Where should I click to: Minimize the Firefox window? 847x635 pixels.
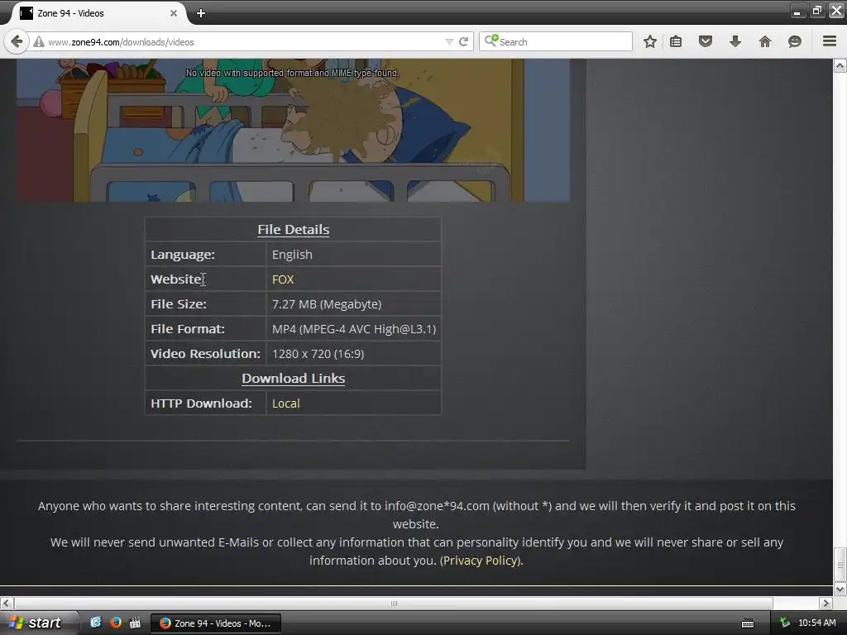[x=797, y=11]
